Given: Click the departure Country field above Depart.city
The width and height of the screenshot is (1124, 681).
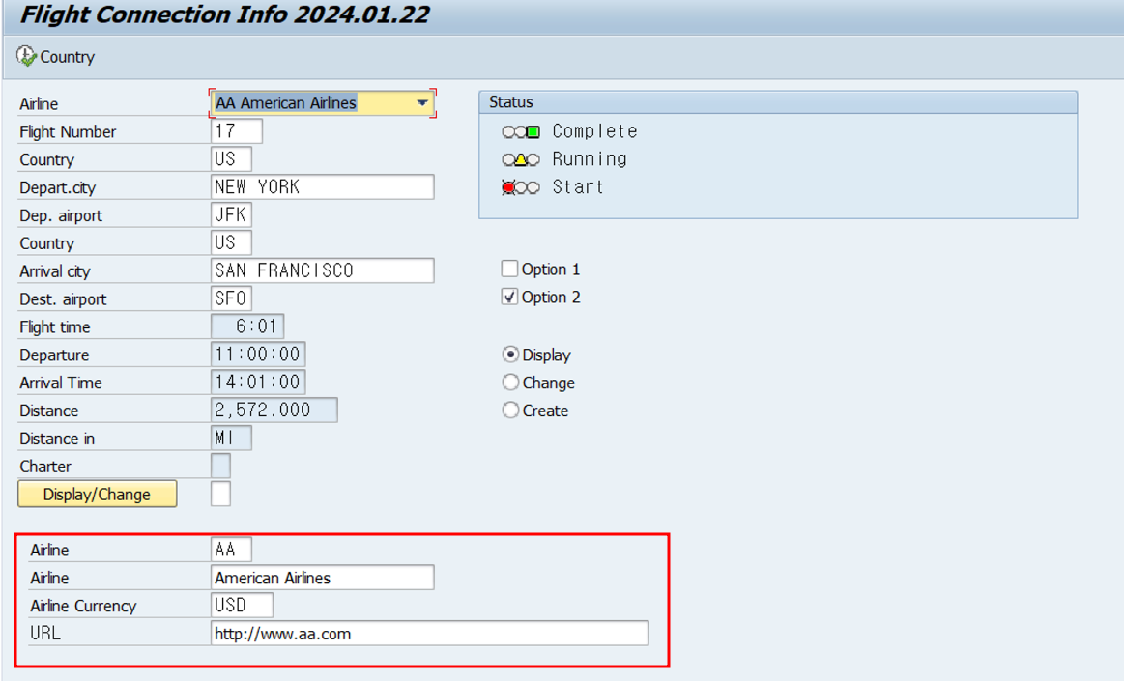Looking at the screenshot, I should tap(232, 159).
